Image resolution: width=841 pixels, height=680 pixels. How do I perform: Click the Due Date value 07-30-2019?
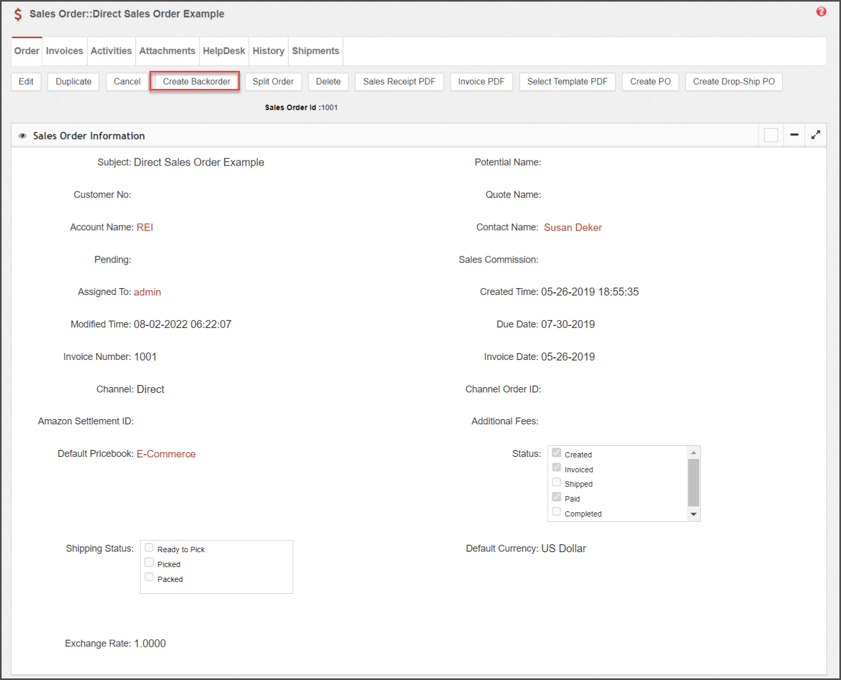pos(568,324)
